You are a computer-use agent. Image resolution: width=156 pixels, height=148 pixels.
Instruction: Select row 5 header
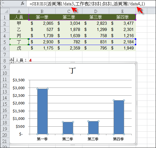[5, 42]
